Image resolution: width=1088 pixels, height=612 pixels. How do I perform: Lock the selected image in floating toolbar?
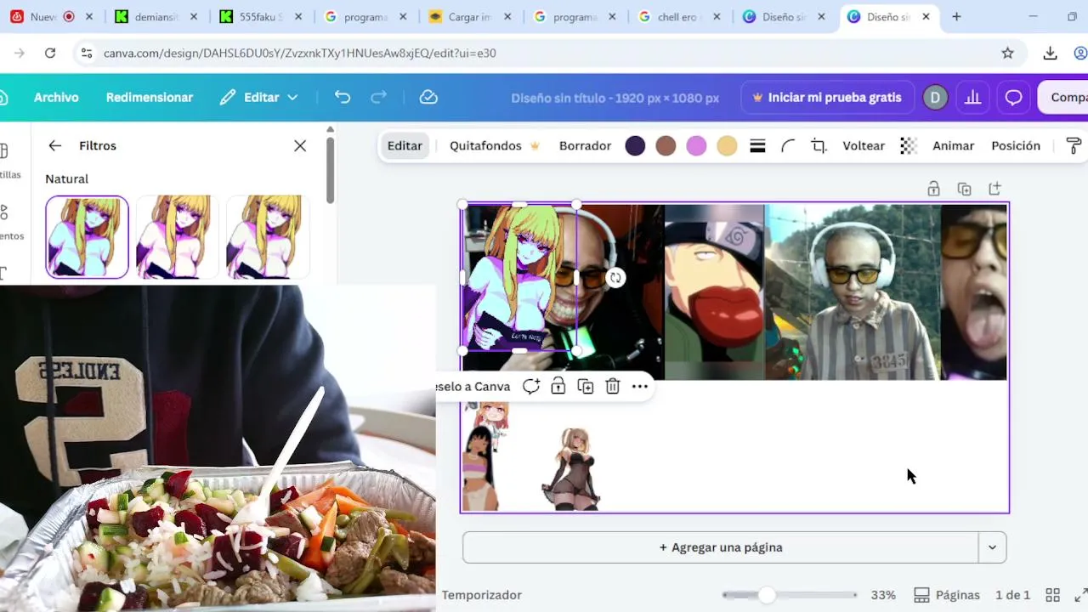click(x=558, y=387)
